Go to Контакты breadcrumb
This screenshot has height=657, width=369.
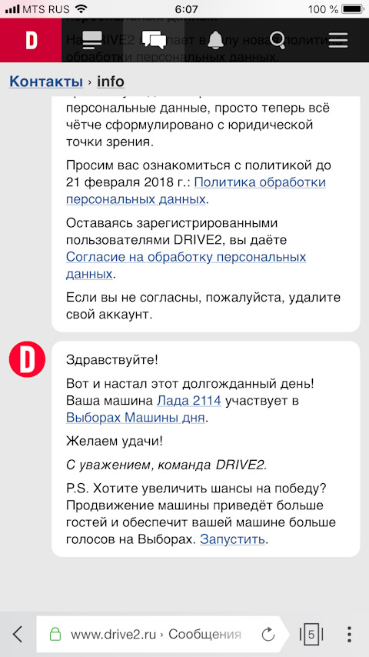(x=46, y=82)
